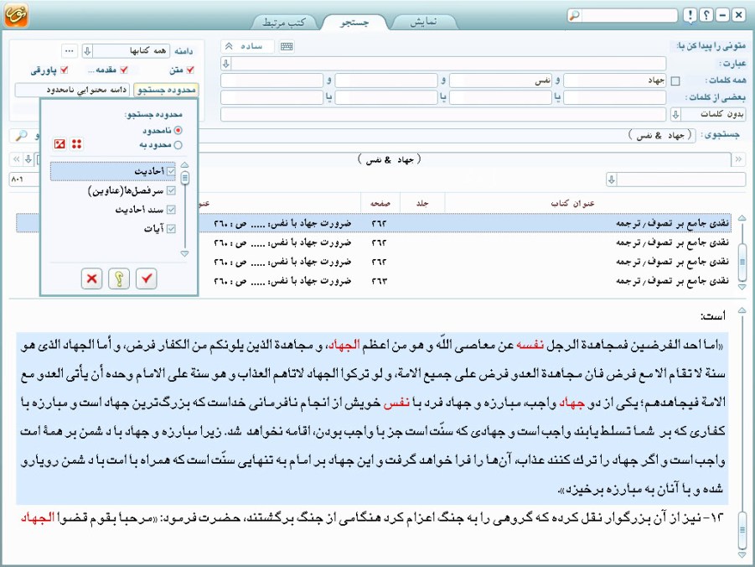Click first empty بعضی از کلمات field

coord(615,97)
